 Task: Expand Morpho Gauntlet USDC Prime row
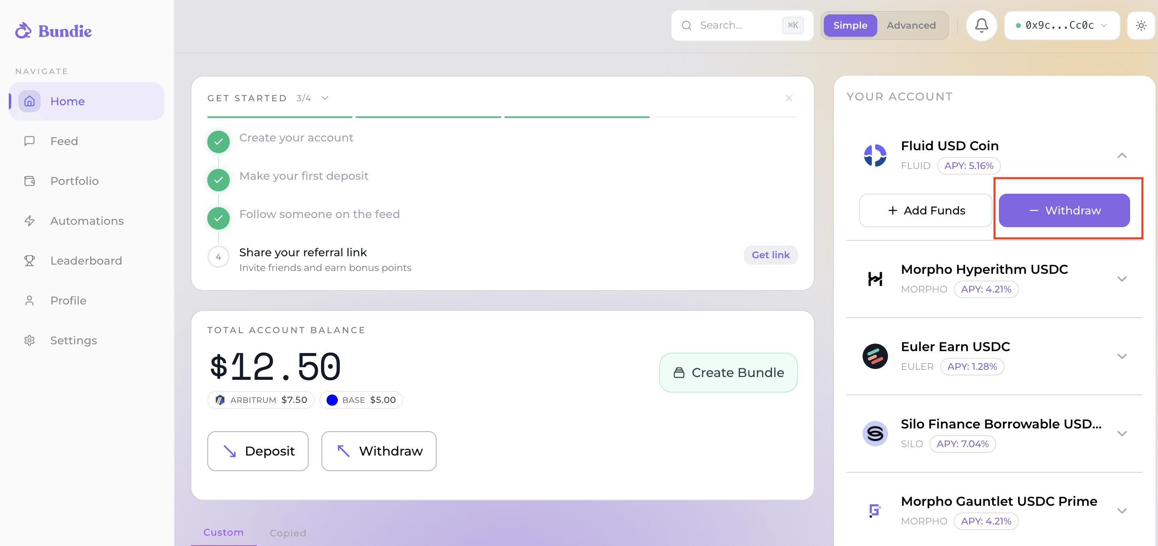tap(1122, 511)
